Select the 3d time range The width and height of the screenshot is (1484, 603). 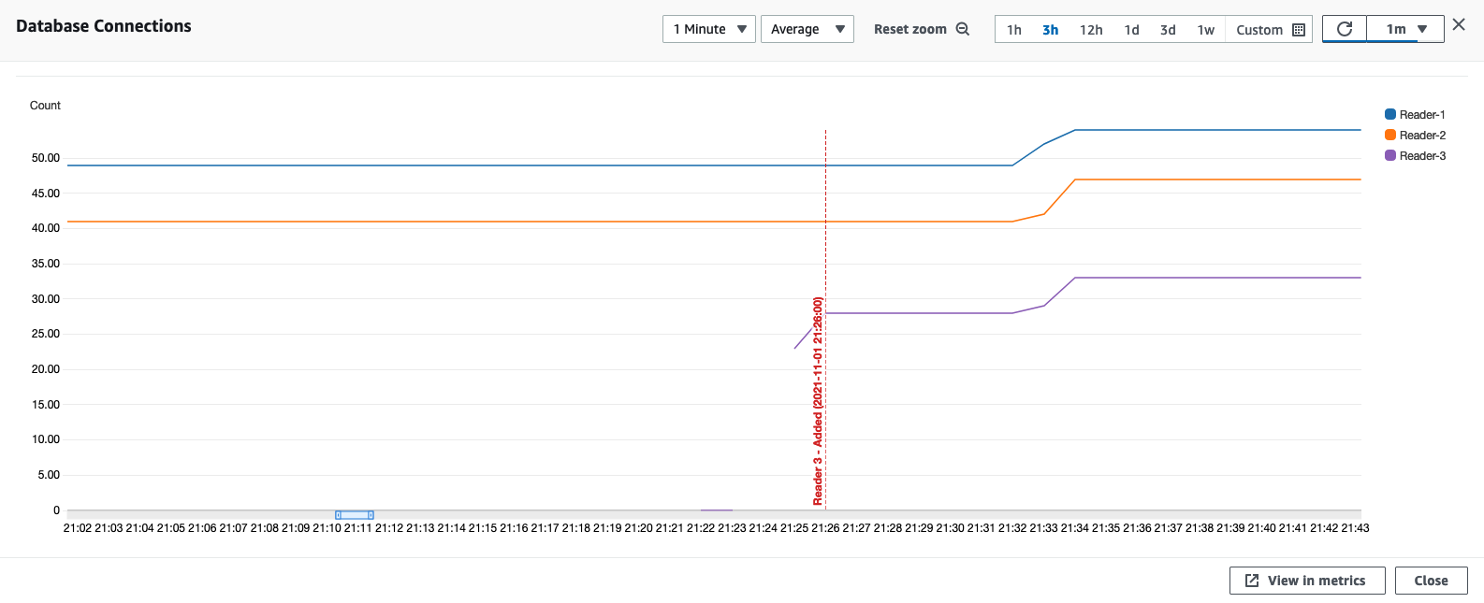(x=1168, y=30)
